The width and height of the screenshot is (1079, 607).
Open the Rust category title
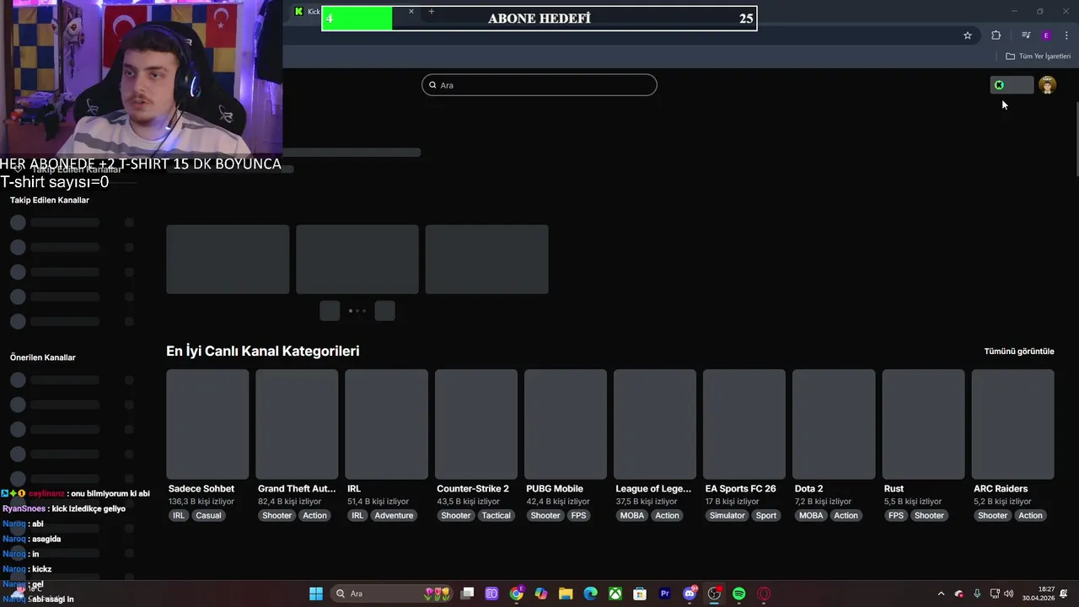tap(894, 489)
